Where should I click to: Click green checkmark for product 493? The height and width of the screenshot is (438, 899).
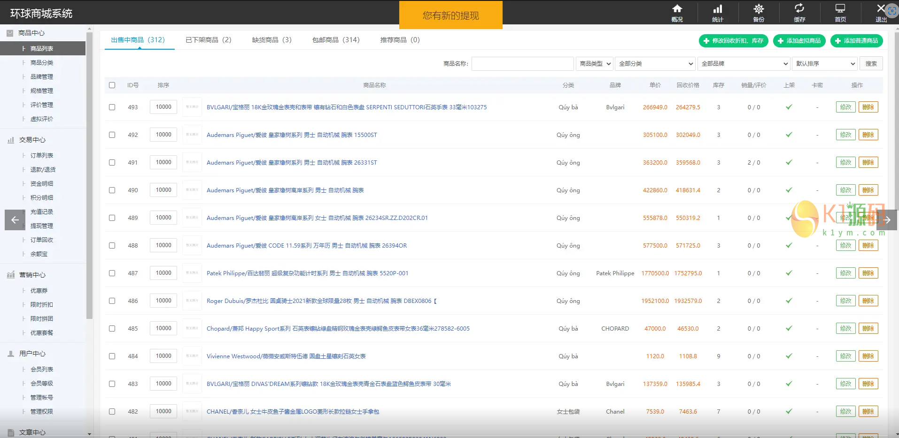pos(789,107)
